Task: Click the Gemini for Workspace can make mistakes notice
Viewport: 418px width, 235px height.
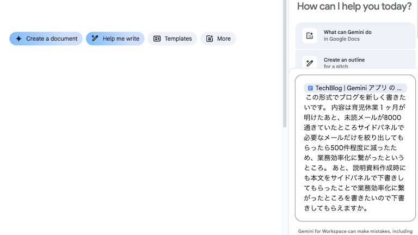Action: click(x=355, y=231)
